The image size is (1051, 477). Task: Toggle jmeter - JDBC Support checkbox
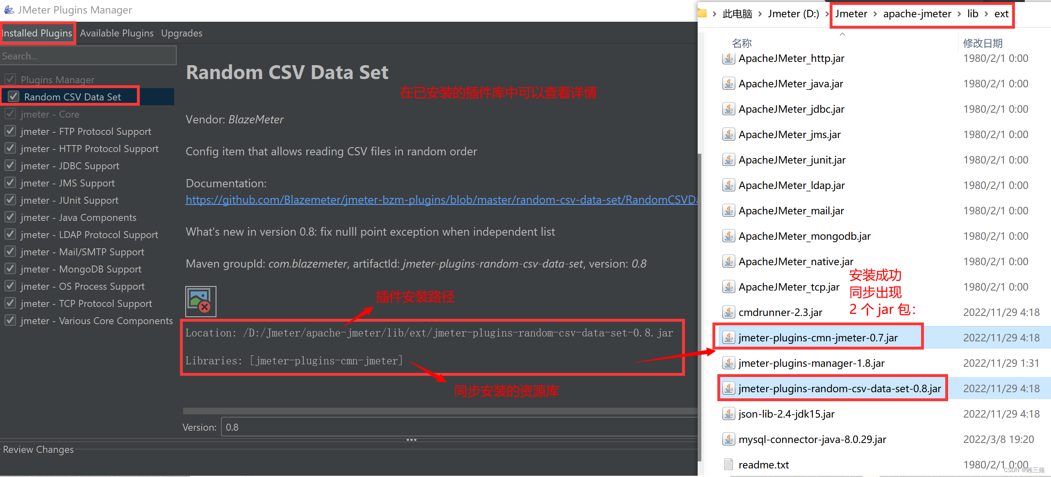[10, 166]
